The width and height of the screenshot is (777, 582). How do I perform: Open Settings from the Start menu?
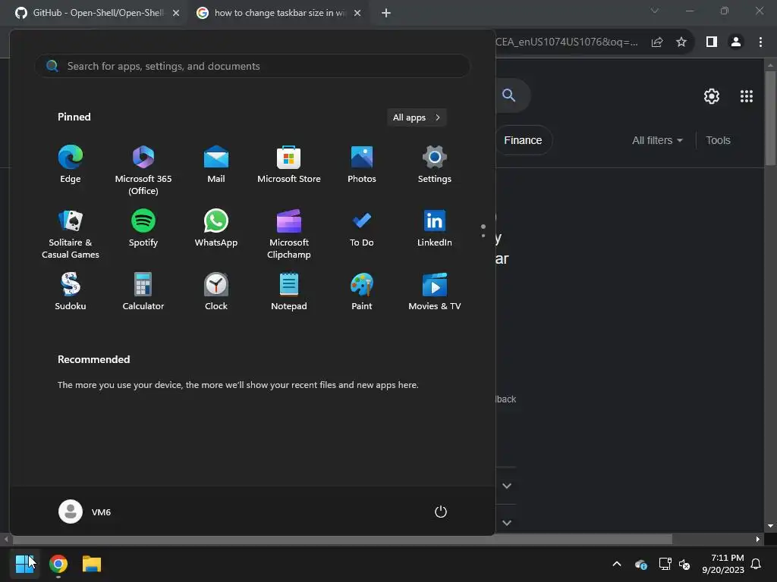(435, 164)
